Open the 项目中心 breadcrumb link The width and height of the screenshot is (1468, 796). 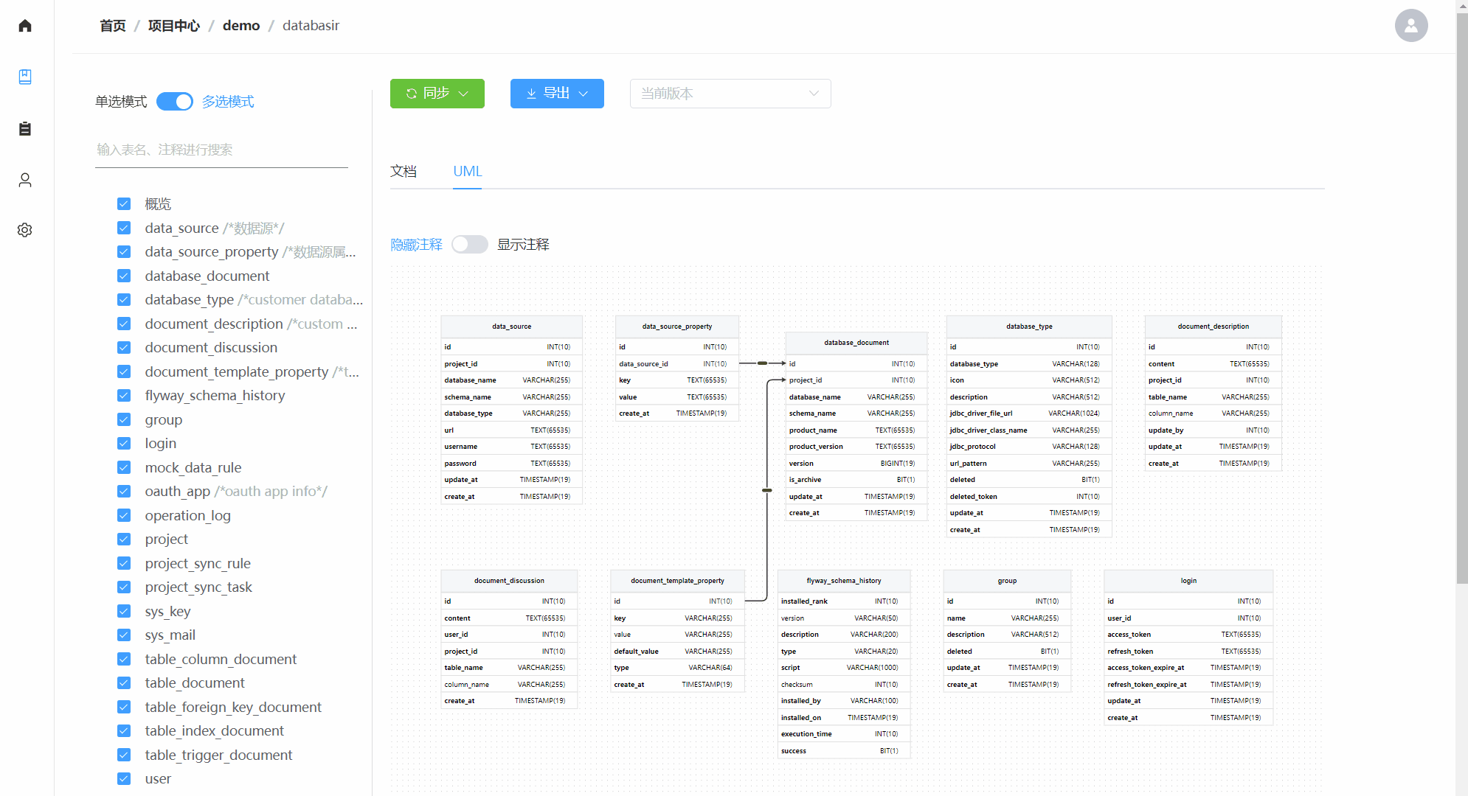(x=173, y=25)
